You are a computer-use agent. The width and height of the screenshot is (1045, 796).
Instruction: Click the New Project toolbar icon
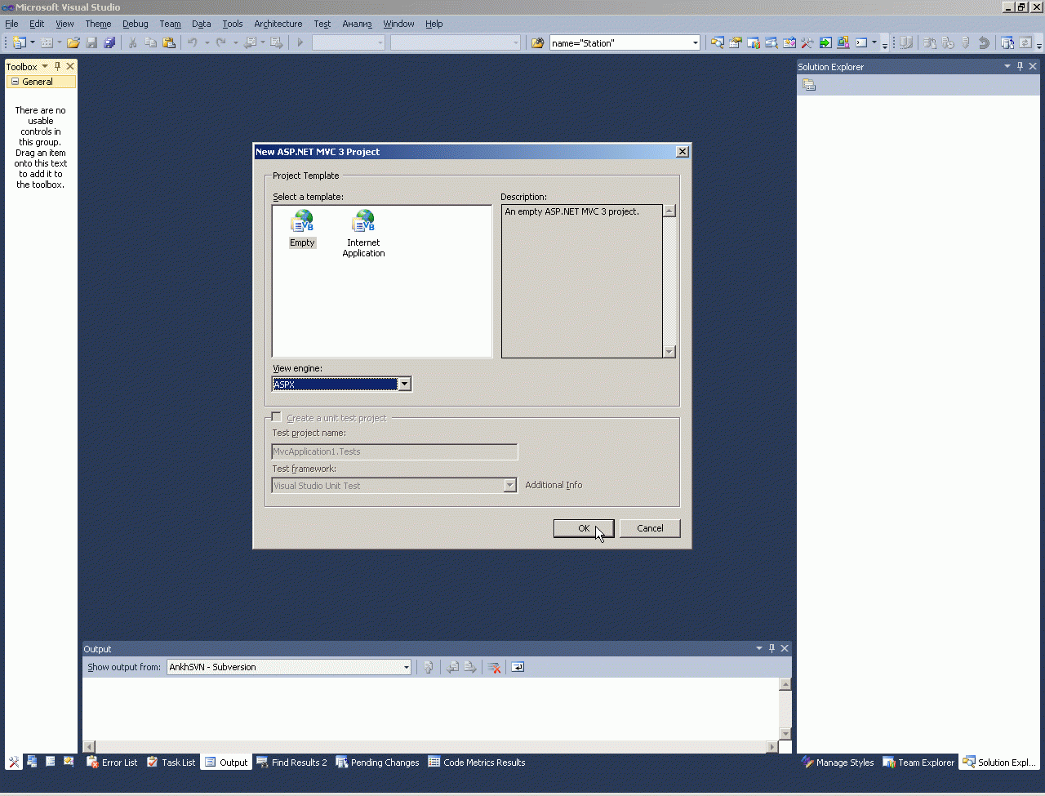coord(20,42)
